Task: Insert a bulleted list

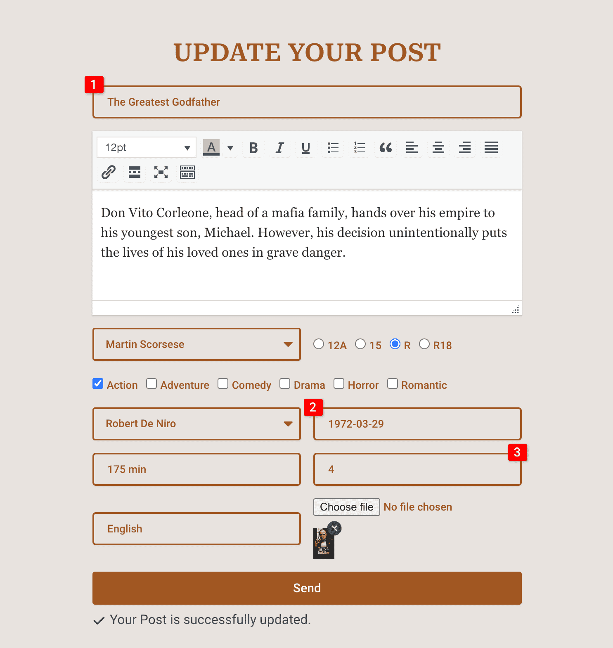Action: 333,148
